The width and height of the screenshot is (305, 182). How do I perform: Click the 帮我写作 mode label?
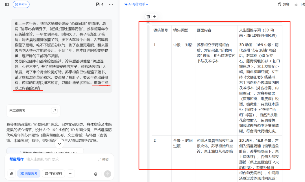tap(16, 159)
